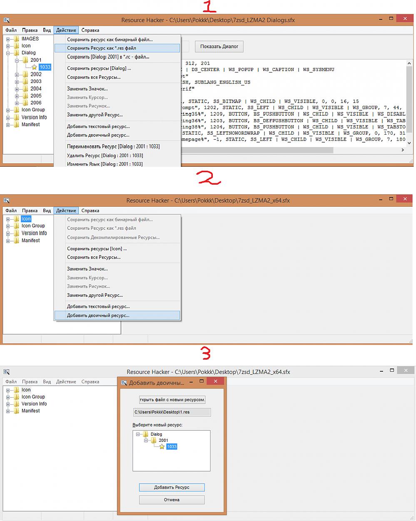Click the IMAGES folder icon in window 1
This screenshot has height=521, width=416.
(x=17, y=39)
